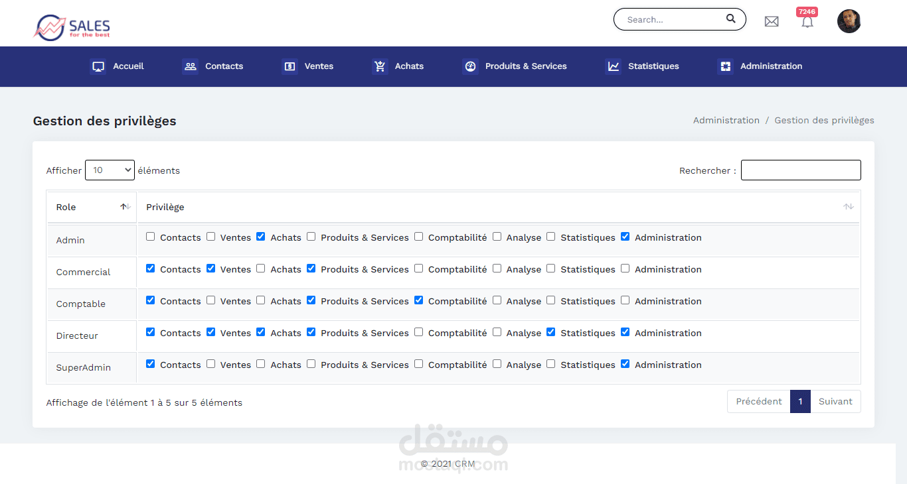
Task: Enable Analyse for the Comptable role
Action: (497, 300)
